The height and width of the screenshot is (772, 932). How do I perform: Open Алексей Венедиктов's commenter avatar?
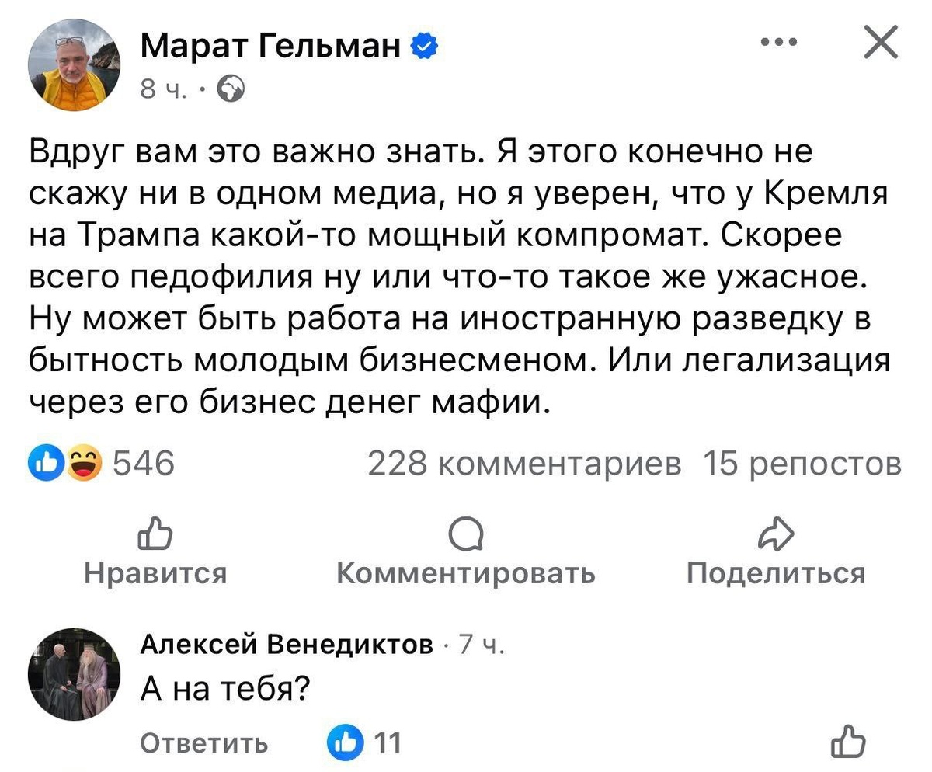pos(73,673)
